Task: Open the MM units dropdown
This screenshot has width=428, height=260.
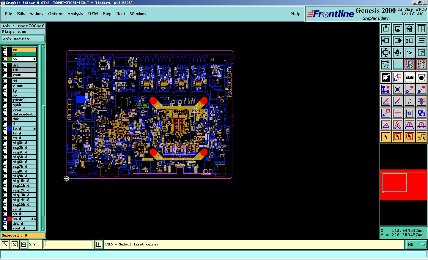Action: [416, 244]
